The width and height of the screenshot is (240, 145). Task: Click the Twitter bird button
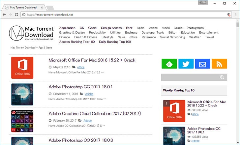pyautogui.click(x=186, y=64)
